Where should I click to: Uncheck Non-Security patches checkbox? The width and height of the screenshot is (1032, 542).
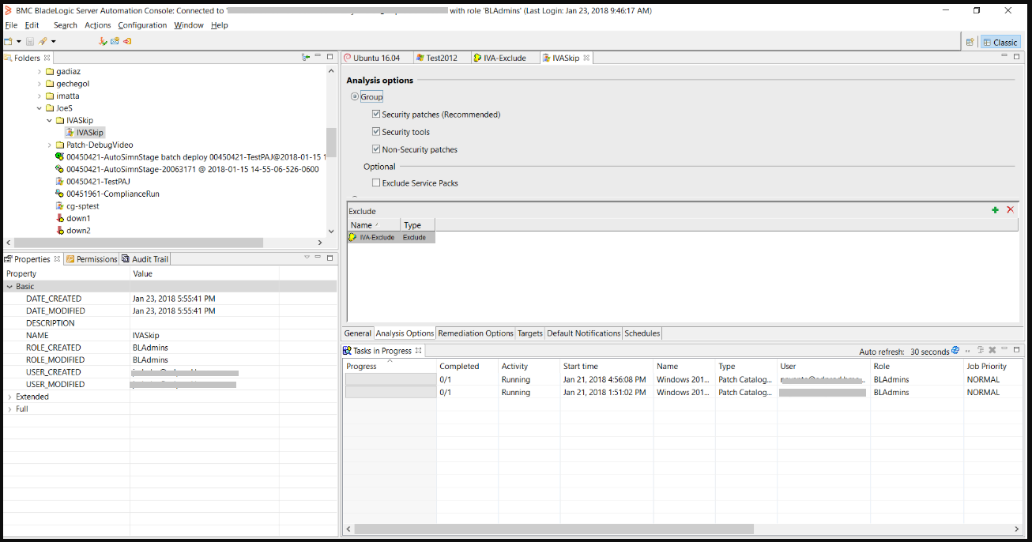click(x=376, y=149)
